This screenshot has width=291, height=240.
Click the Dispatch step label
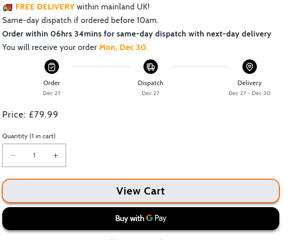point(151,83)
